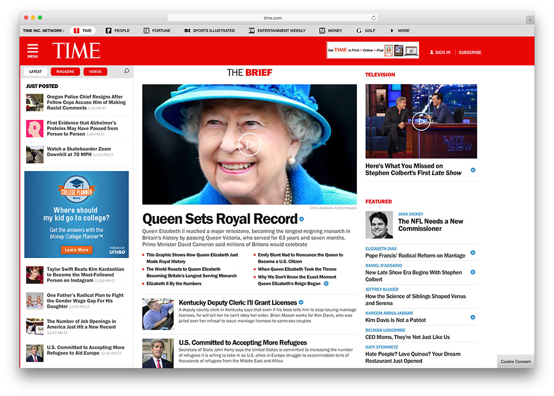
Task: Open The World Reacts to Queen Elizabeth link
Action: pos(192,272)
